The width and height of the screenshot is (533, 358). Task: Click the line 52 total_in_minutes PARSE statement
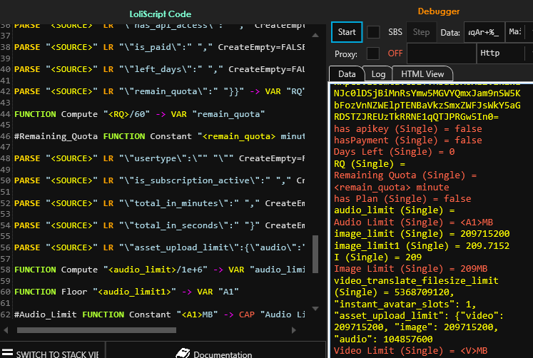pyautogui.click(x=159, y=203)
